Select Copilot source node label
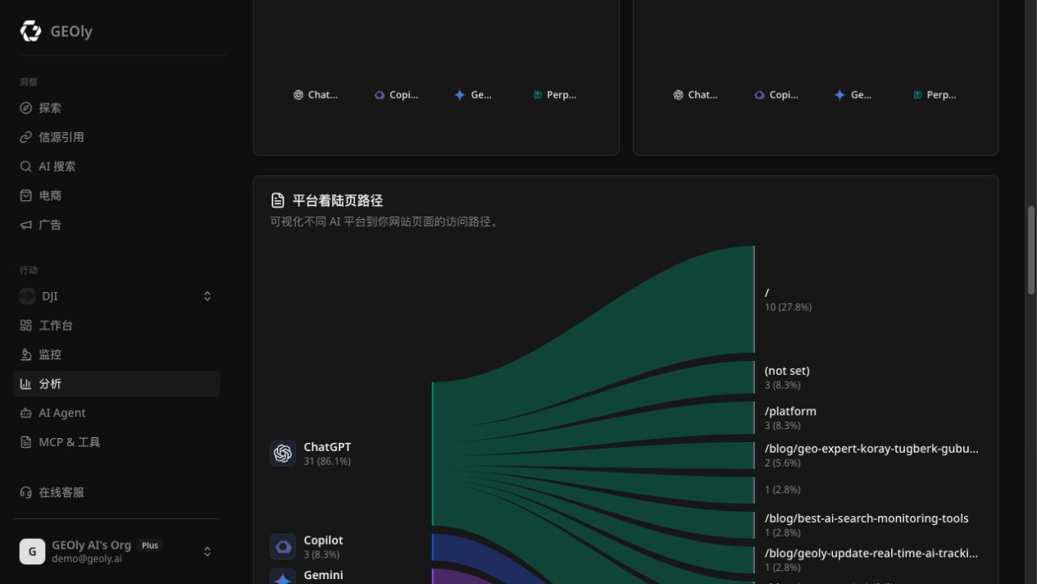Screen dimensions: 1037x584 click(x=323, y=541)
